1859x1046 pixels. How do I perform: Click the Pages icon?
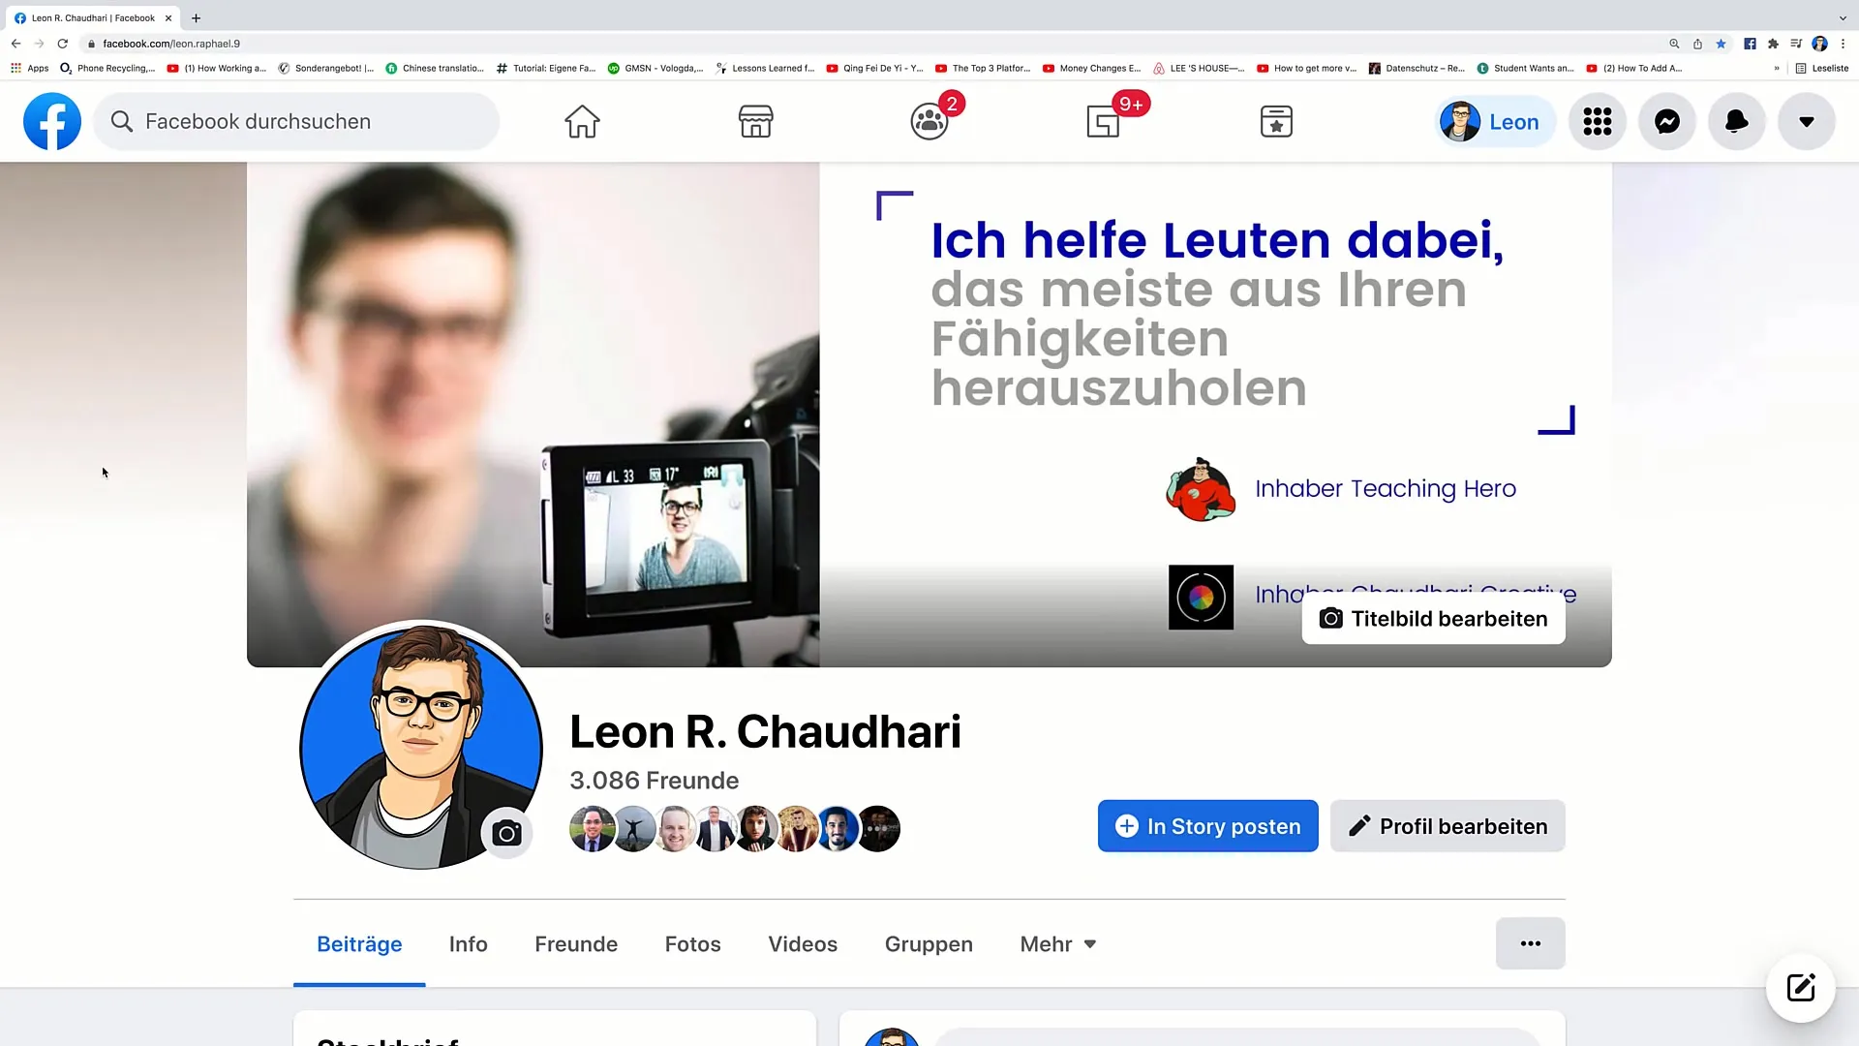1275,120
